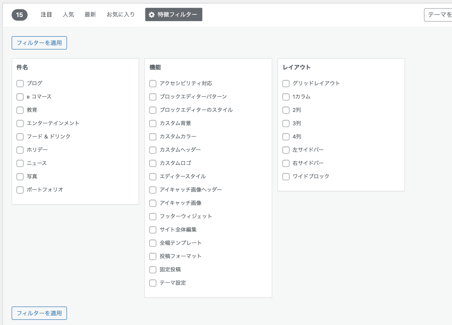Tick ブロックエディターのスタイル checkbox
This screenshot has height=325, width=452.
[153, 110]
